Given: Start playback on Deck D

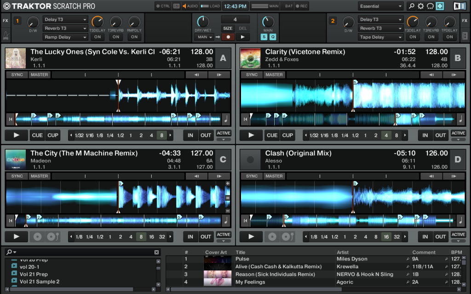Looking at the screenshot, I should pyautogui.click(x=251, y=237).
